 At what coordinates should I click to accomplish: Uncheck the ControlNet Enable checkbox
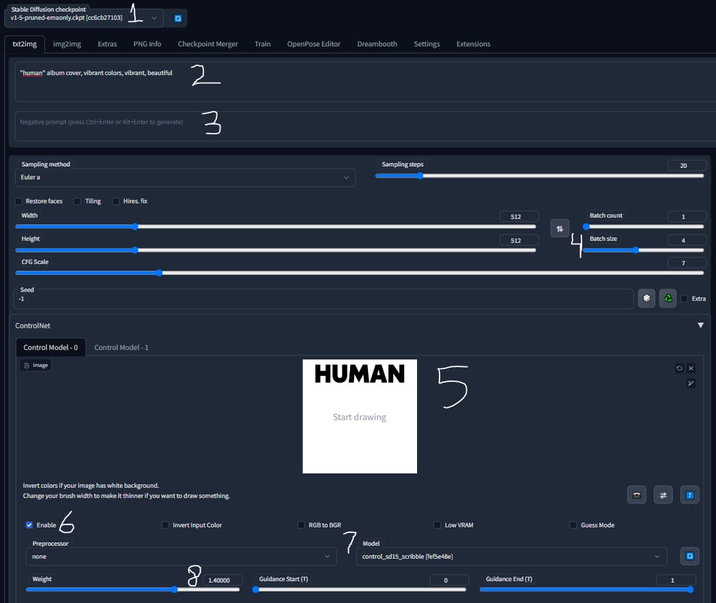[29, 525]
